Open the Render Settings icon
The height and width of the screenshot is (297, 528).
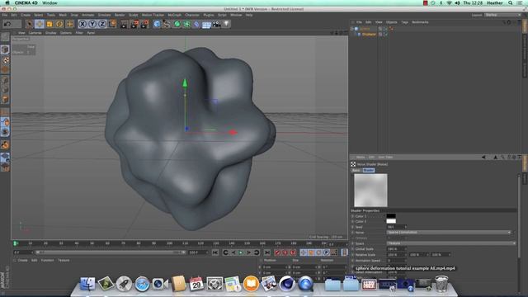[145, 24]
